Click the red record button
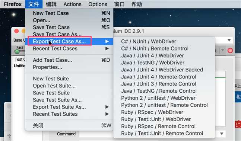 point(230,51)
